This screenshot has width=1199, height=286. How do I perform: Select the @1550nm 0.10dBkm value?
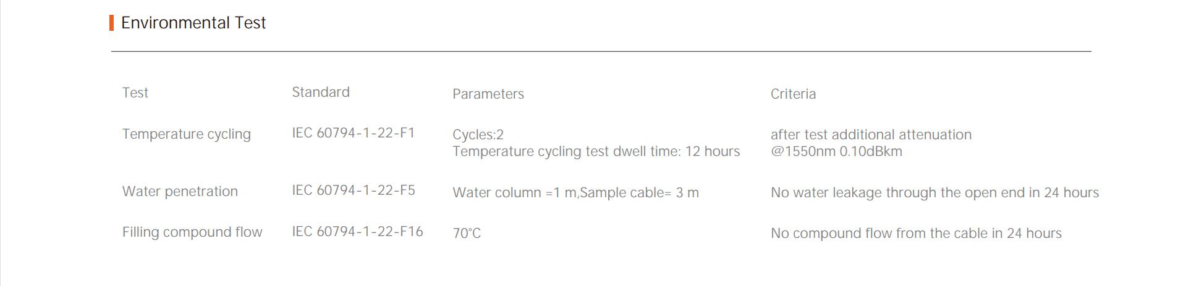836,152
